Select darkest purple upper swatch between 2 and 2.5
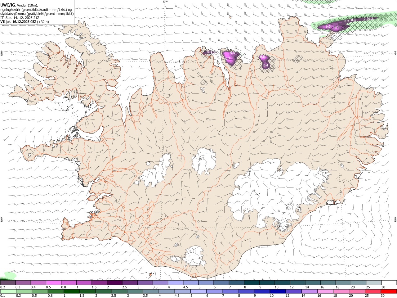The width and height of the screenshot is (397, 298). (114, 283)
